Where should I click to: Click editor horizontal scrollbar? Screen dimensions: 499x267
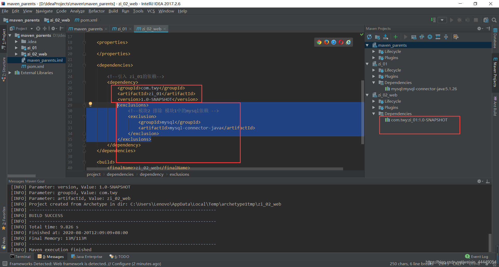click(x=215, y=169)
